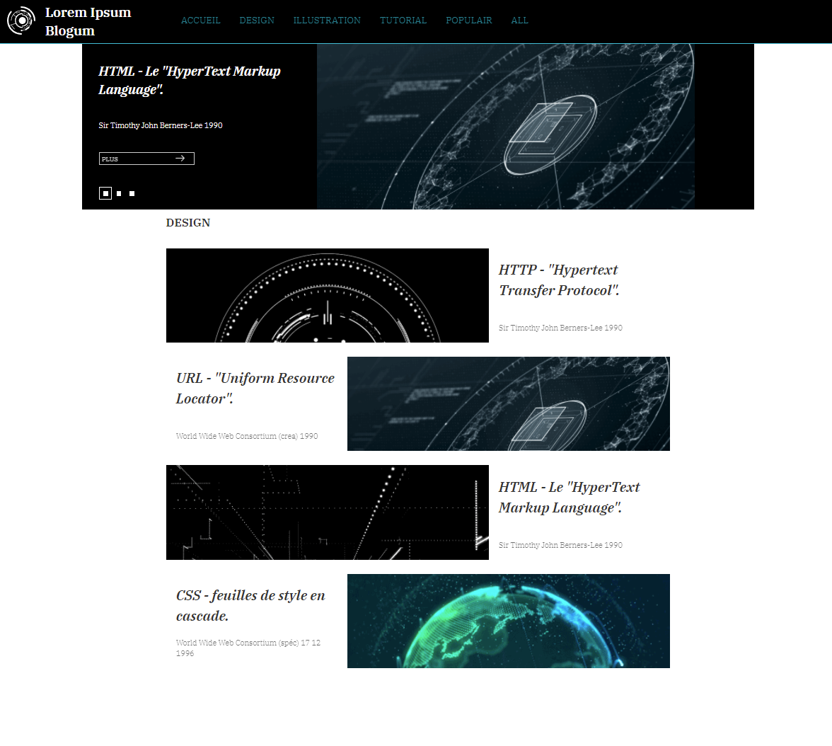Open the URL article network thumbnail
The width and height of the screenshot is (832, 746).
coord(508,403)
